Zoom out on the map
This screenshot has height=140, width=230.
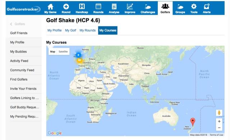[x=219, y=128]
